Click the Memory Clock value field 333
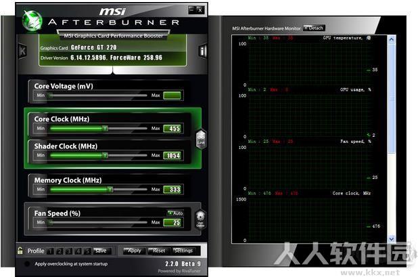 click(172, 189)
